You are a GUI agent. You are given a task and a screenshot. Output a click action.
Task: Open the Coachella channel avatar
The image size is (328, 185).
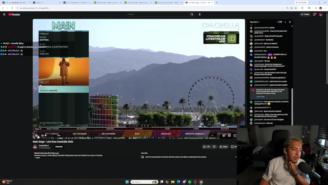pyautogui.click(x=35, y=147)
